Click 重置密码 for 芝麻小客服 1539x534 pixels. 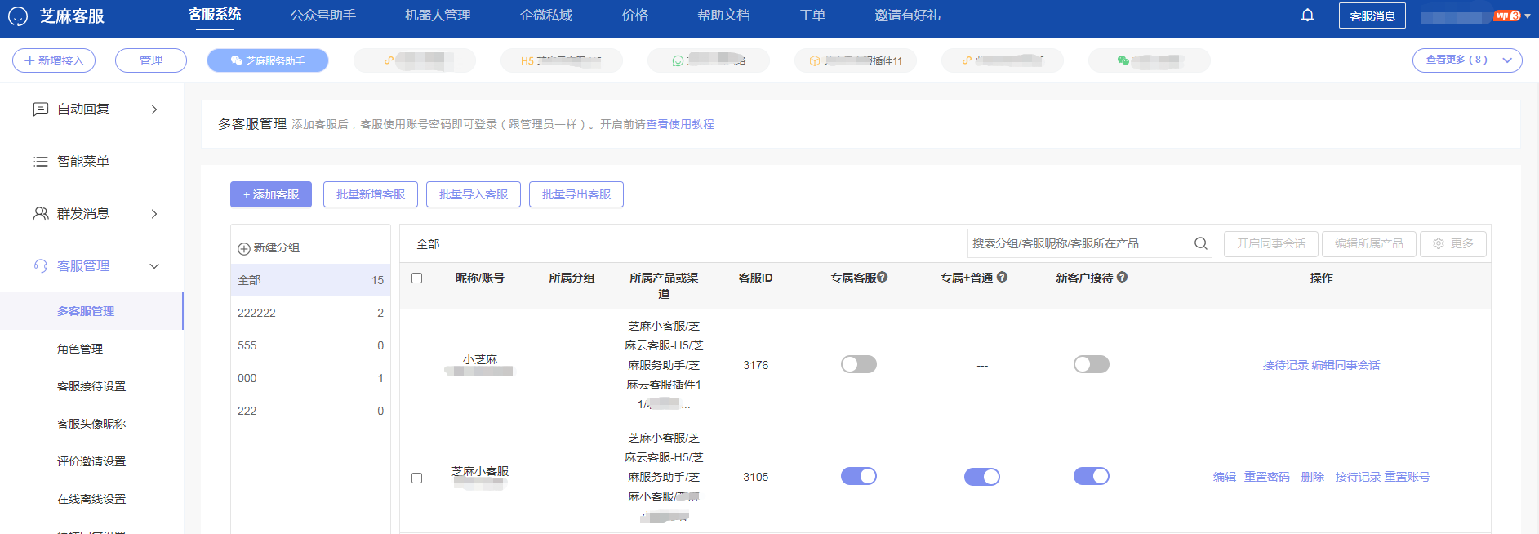1267,477
